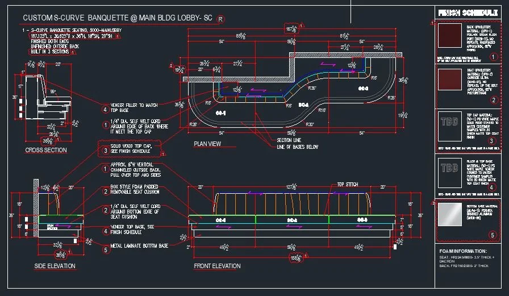This screenshot has width=509, height=296.
Task: Click circled number 1 in the finish schedule
Action: click(494, 57)
